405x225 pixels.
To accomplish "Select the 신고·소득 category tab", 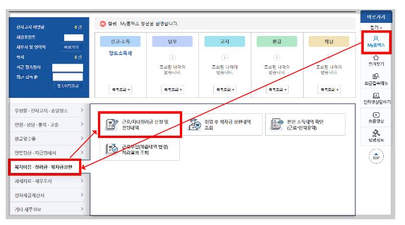I will [x=120, y=42].
